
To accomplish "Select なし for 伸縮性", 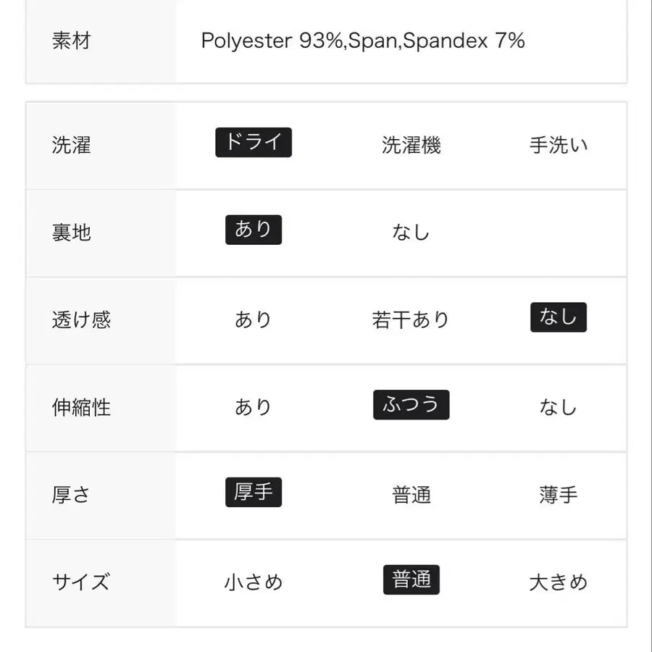I will point(558,408).
